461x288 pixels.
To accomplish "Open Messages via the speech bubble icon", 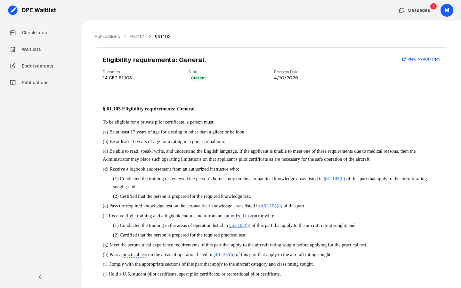I will pos(402,10).
